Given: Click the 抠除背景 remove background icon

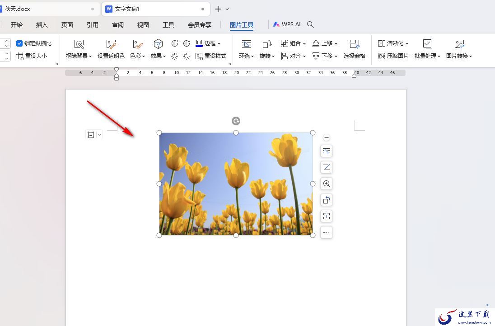Looking at the screenshot, I should 79,44.
